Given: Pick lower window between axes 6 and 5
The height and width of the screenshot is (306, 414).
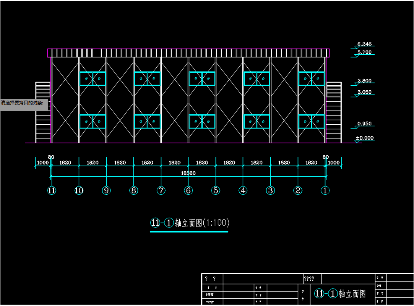Looking at the screenshot, I should pyautogui.click(x=202, y=122).
